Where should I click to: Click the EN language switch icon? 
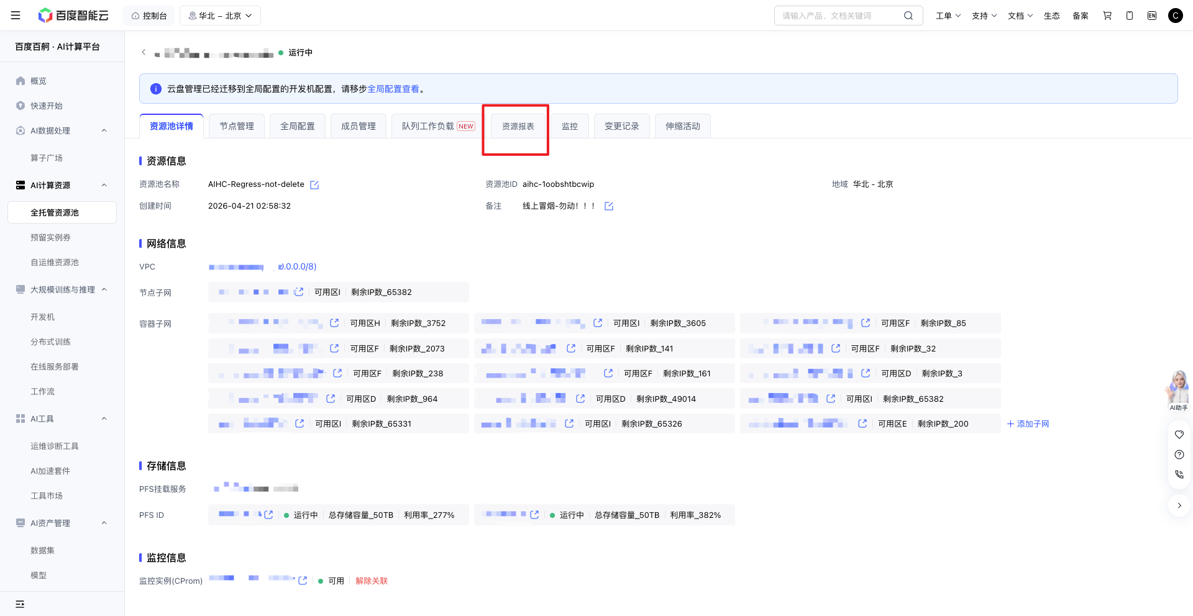click(x=1152, y=16)
